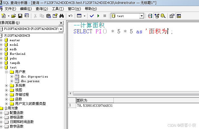
Task: Open Find with the binoculars icon
Action: coord(62,16)
